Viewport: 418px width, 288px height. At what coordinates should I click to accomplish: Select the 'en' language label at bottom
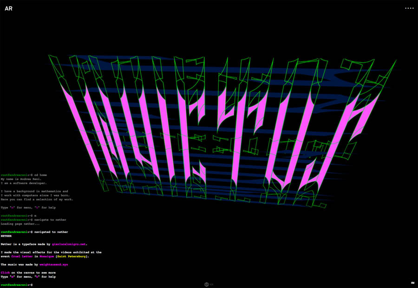point(211,284)
